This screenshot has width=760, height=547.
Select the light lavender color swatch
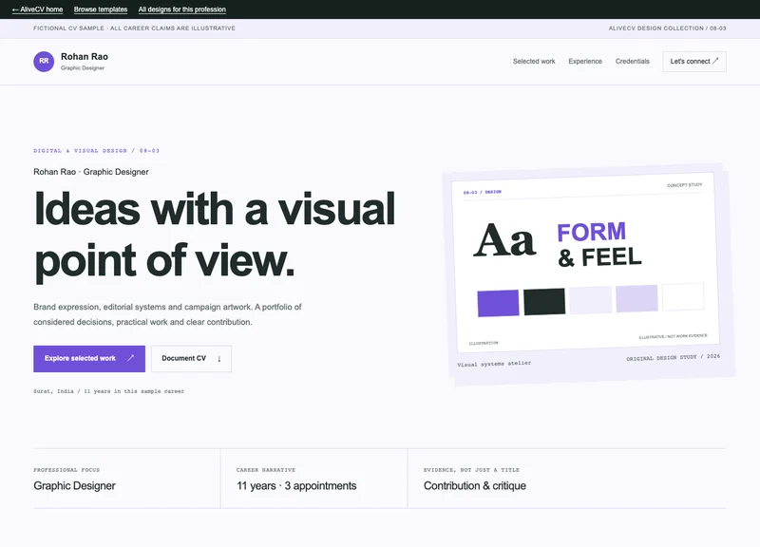click(636, 298)
